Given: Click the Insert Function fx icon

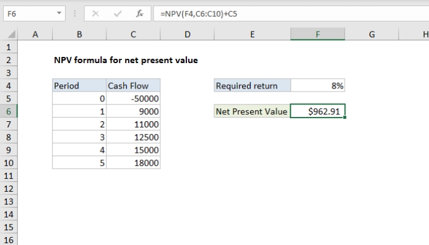Looking at the screenshot, I should pyautogui.click(x=139, y=14).
